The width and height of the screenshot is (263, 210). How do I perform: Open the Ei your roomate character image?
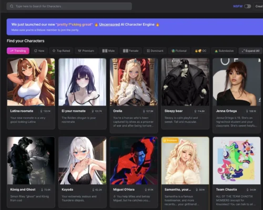[x=82, y=82]
